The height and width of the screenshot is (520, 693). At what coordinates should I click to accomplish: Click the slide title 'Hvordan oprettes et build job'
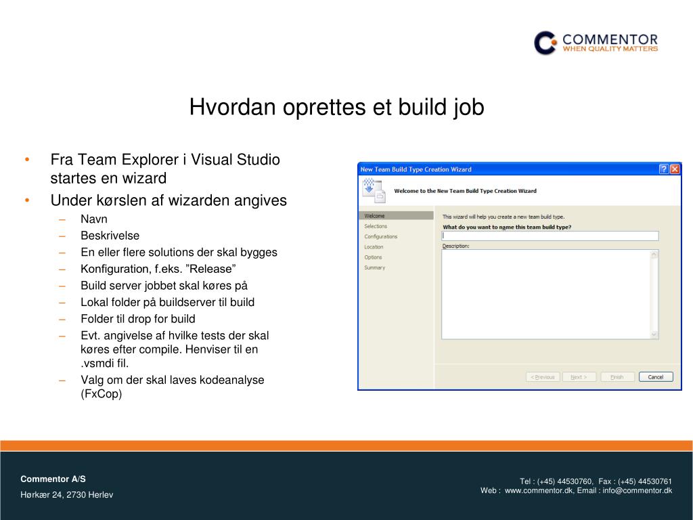[x=337, y=107]
